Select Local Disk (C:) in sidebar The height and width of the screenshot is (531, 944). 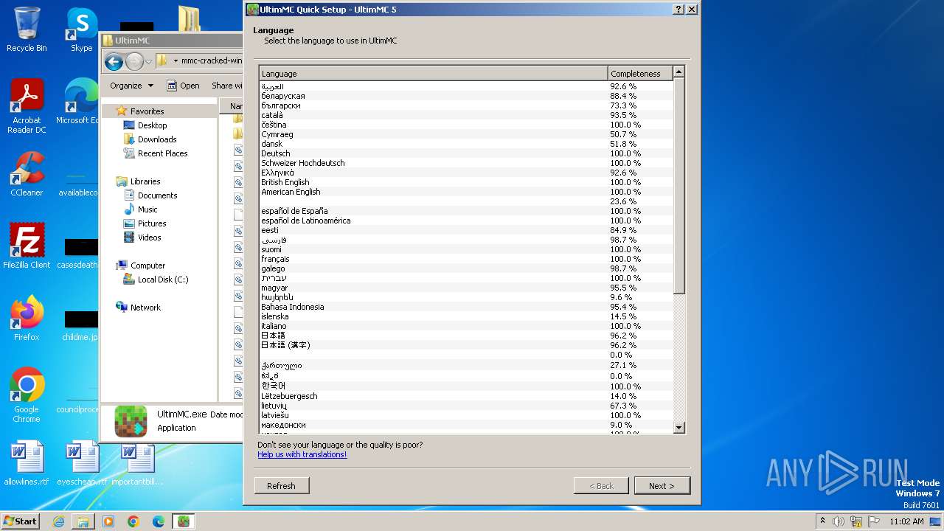156,280
